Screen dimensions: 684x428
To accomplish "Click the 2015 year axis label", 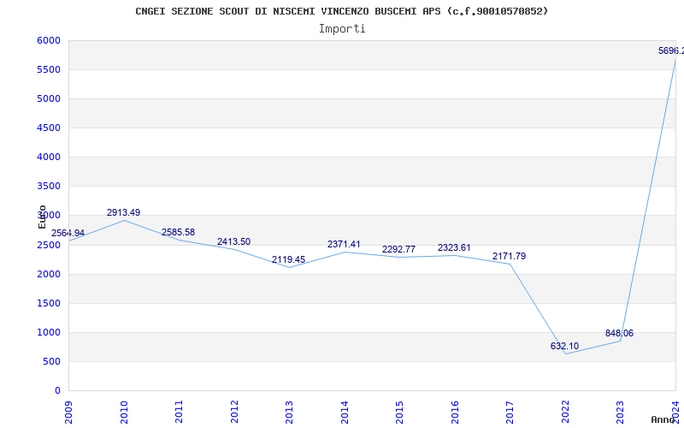I will coord(399,412).
